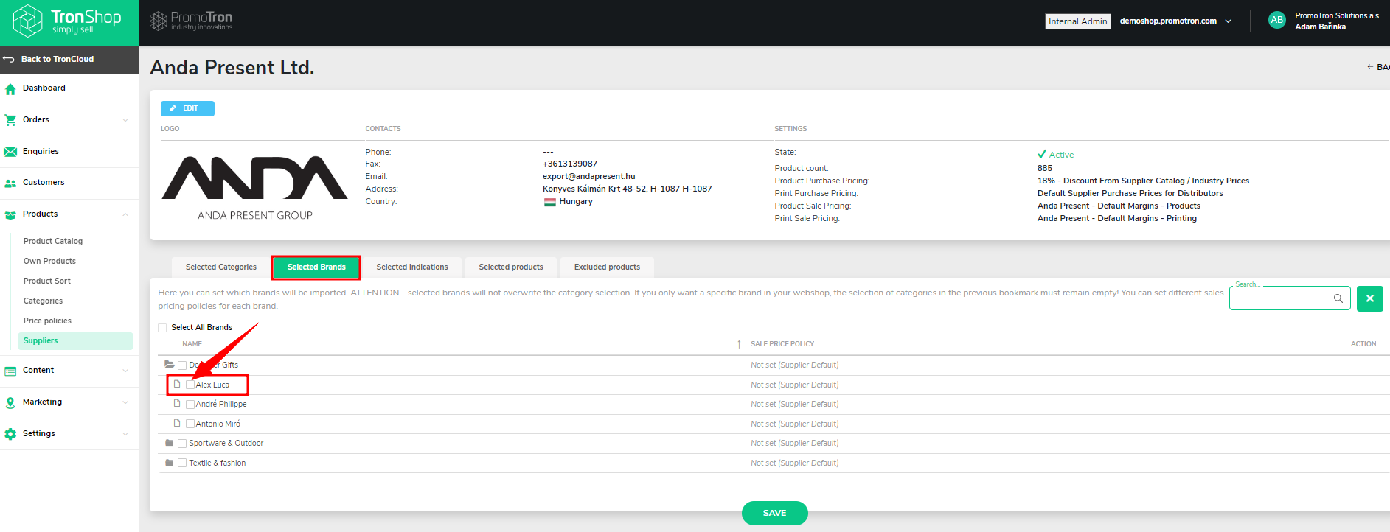Click the Internal Admin badge
Viewport: 1390px width, 532px height.
tap(1077, 21)
